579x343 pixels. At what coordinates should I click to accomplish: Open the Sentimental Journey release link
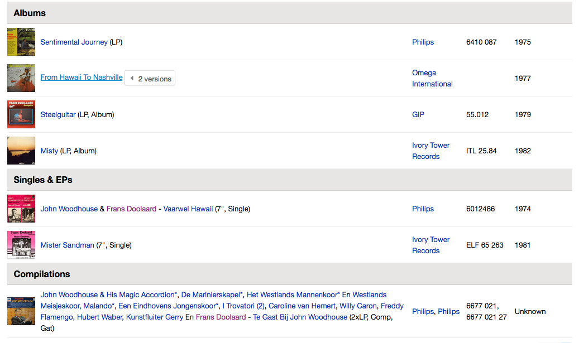74,42
